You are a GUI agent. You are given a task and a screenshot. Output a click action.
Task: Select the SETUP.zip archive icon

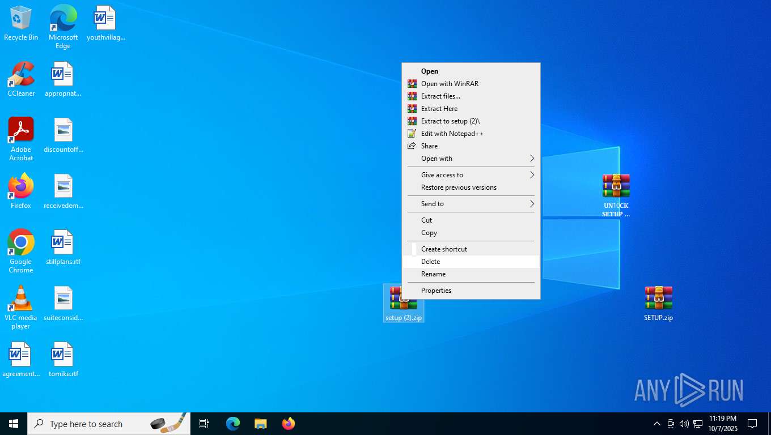658,304
